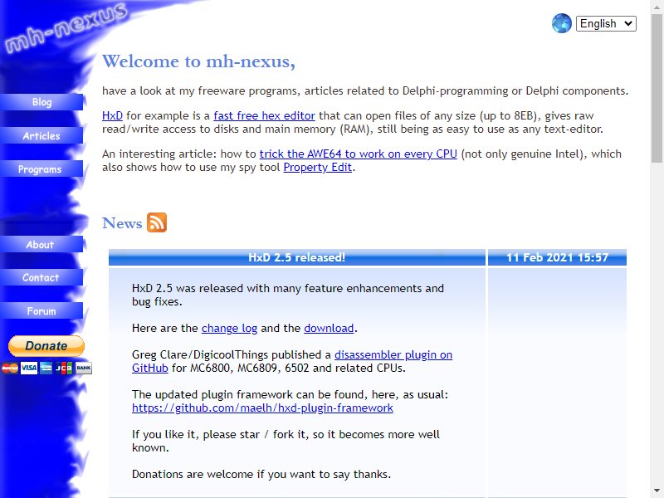Screen dimensions: 664x498
Task: Open the change log link
Action: coord(229,328)
